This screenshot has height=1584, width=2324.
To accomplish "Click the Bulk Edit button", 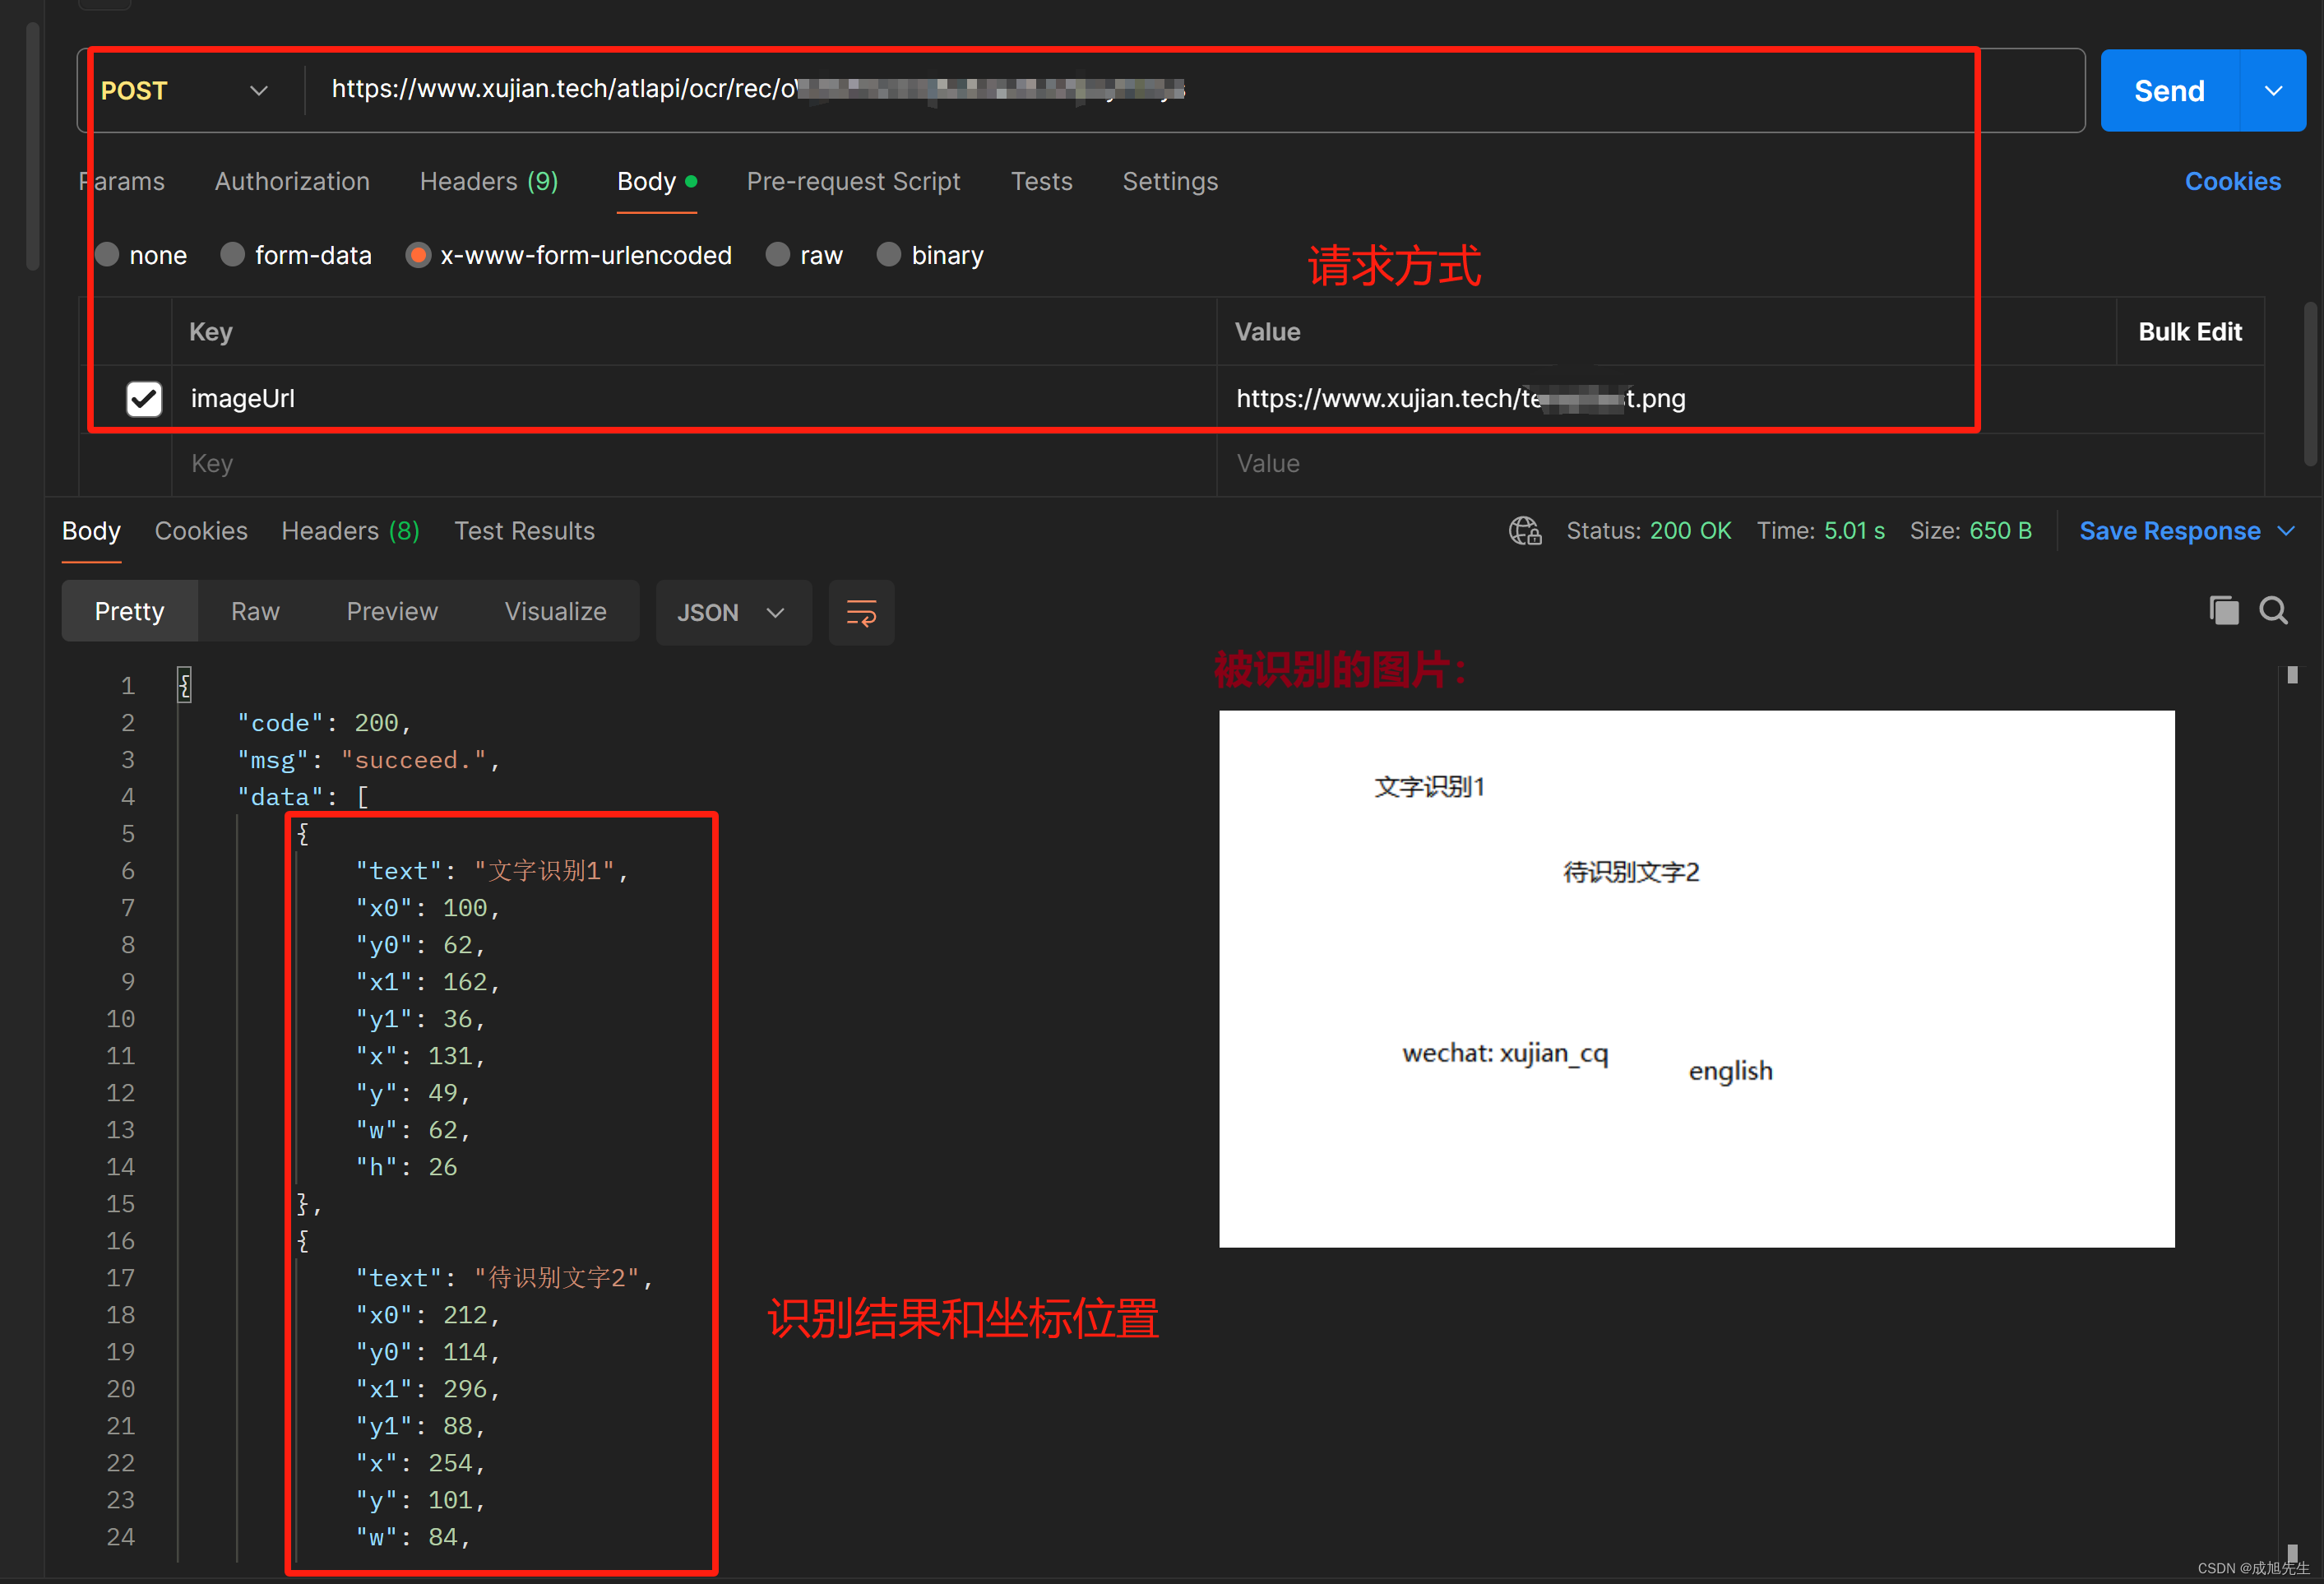I will point(2189,332).
